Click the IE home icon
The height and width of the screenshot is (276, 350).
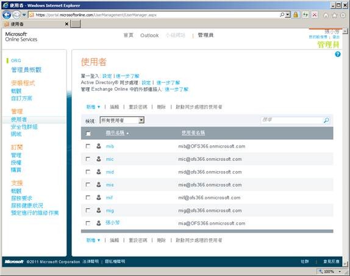click(326, 15)
